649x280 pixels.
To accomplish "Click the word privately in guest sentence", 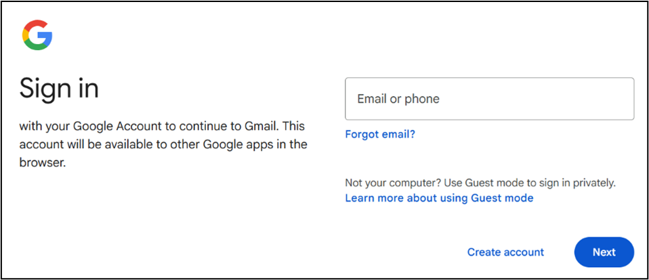I will coord(593,183).
